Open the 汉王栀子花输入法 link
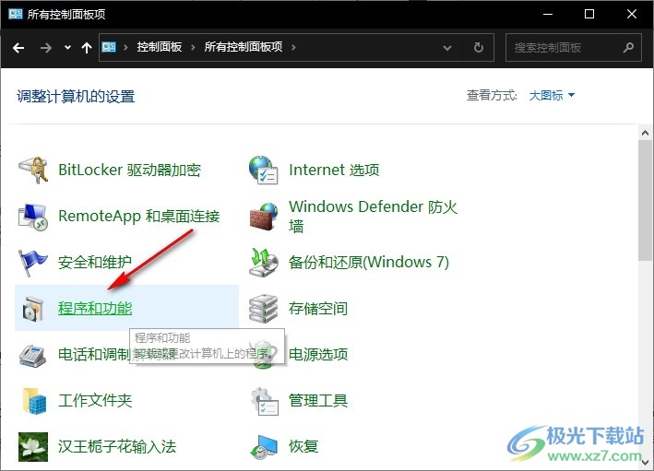The image size is (654, 471). coord(117,446)
